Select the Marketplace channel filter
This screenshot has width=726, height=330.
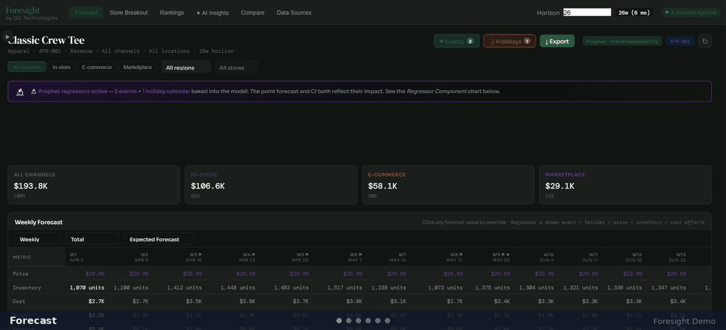coord(138,67)
